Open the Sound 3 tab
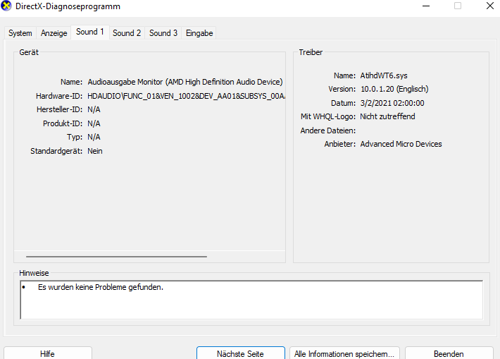Screen dimensions: 500x359 [163, 33]
